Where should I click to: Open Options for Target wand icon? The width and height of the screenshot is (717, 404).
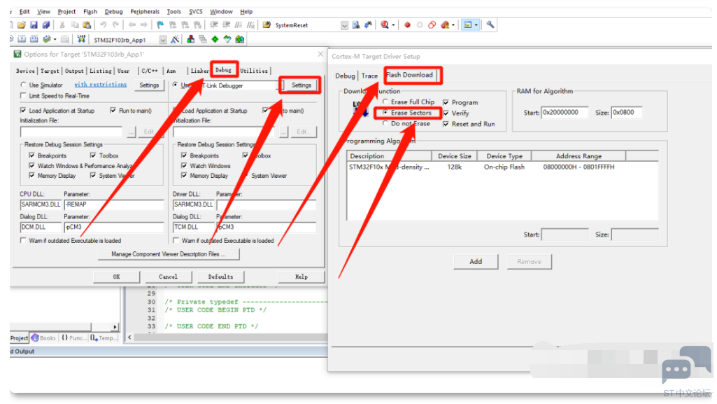175,40
